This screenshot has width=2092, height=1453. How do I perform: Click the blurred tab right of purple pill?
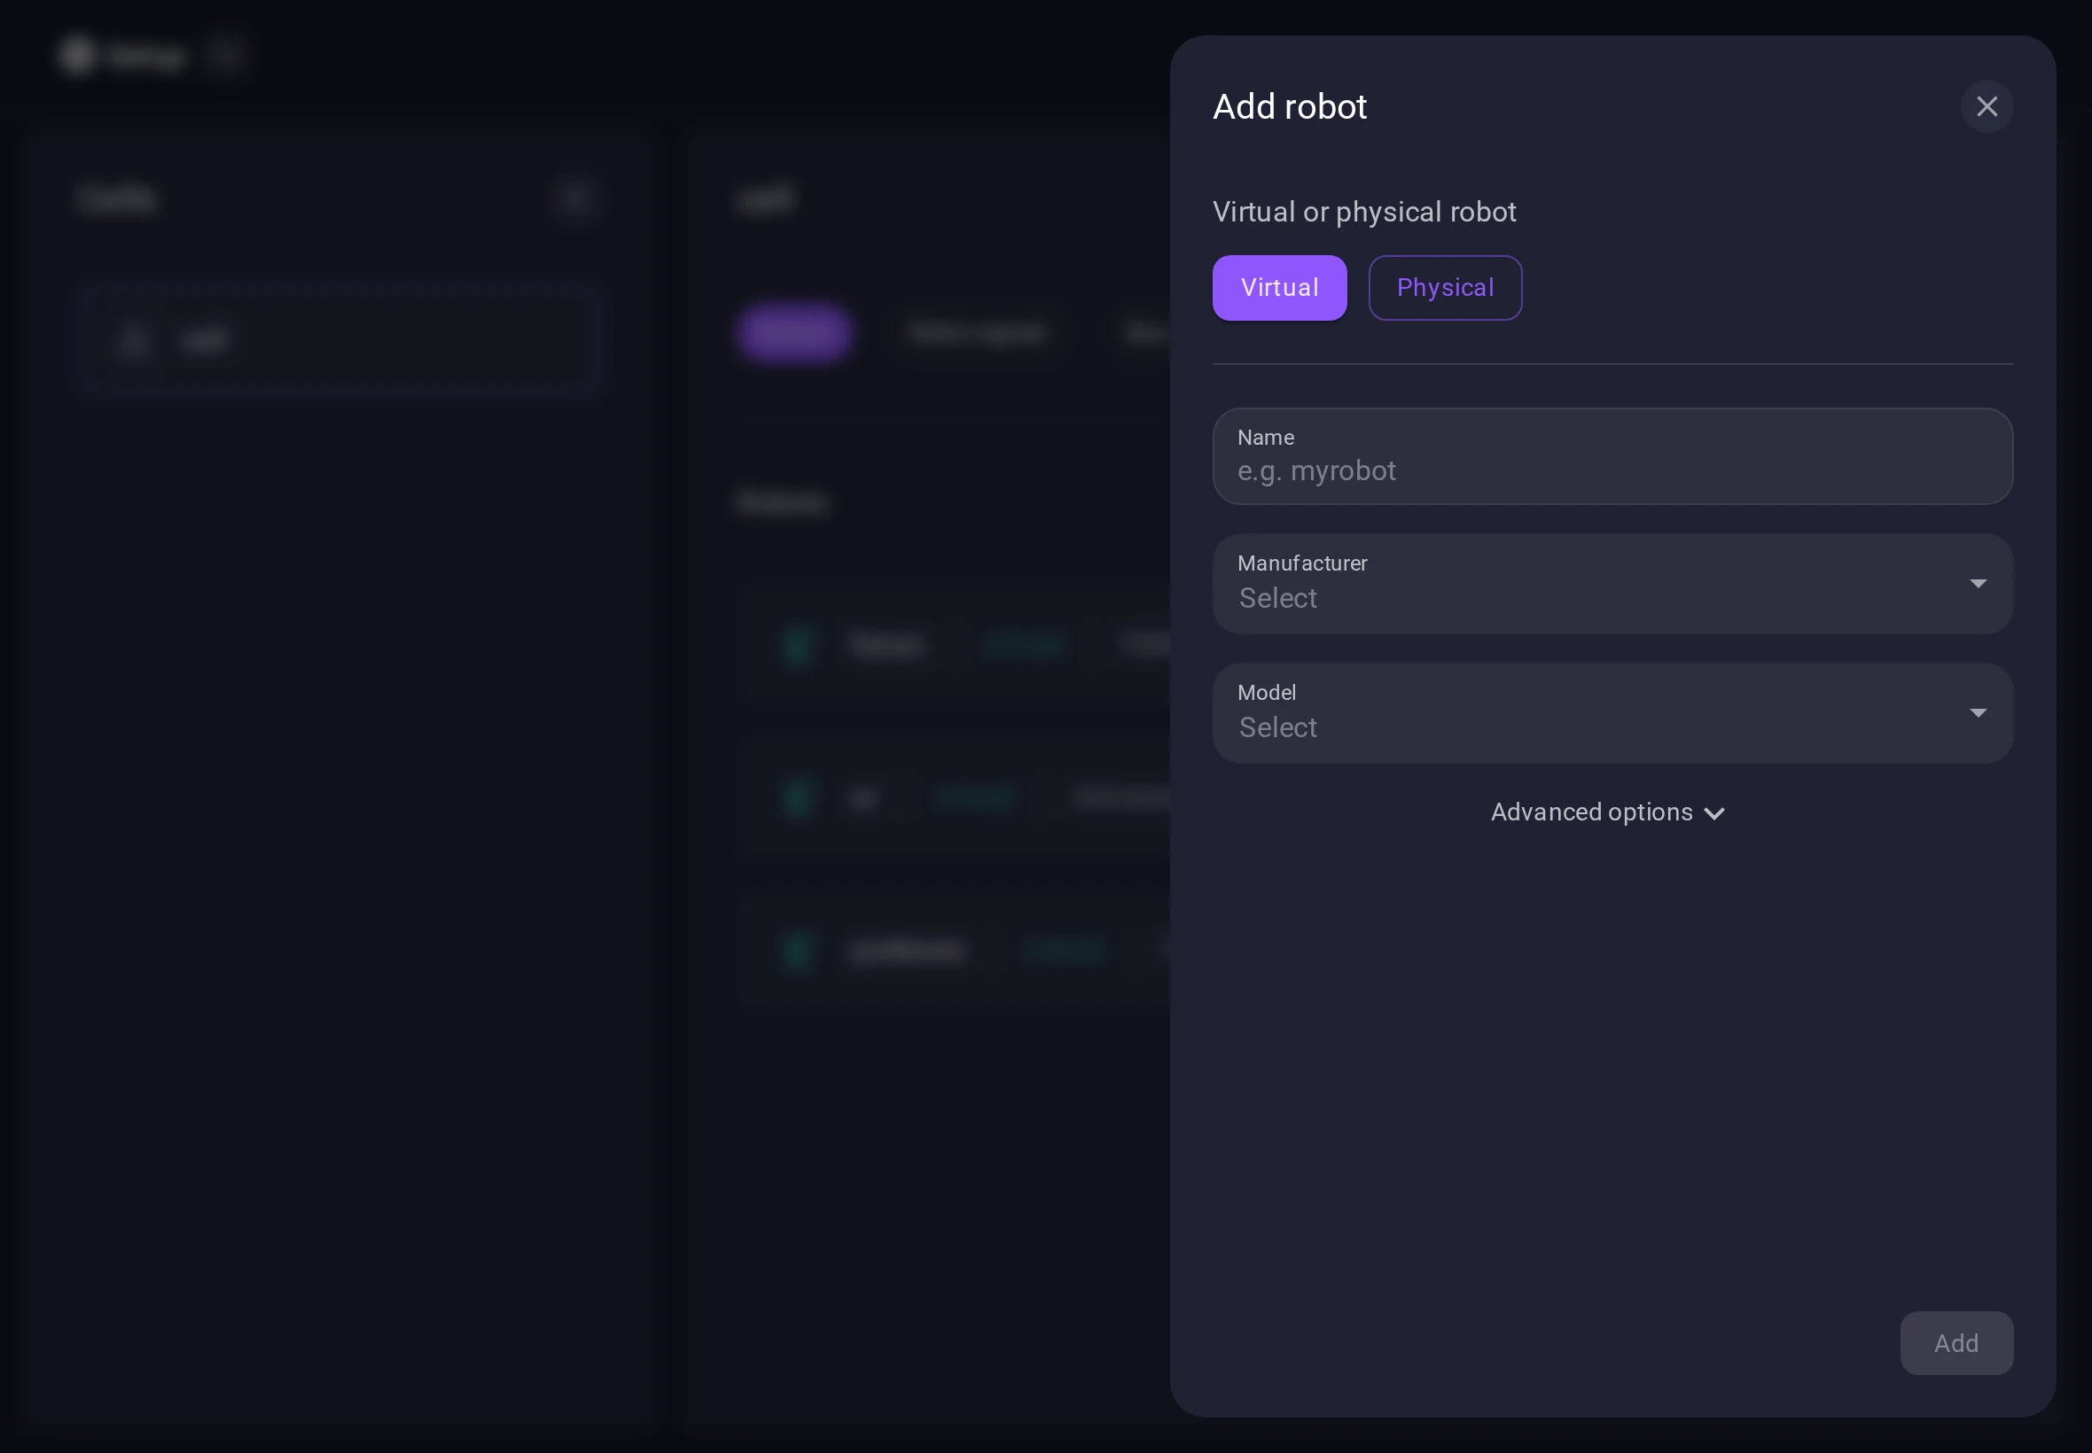click(x=977, y=333)
